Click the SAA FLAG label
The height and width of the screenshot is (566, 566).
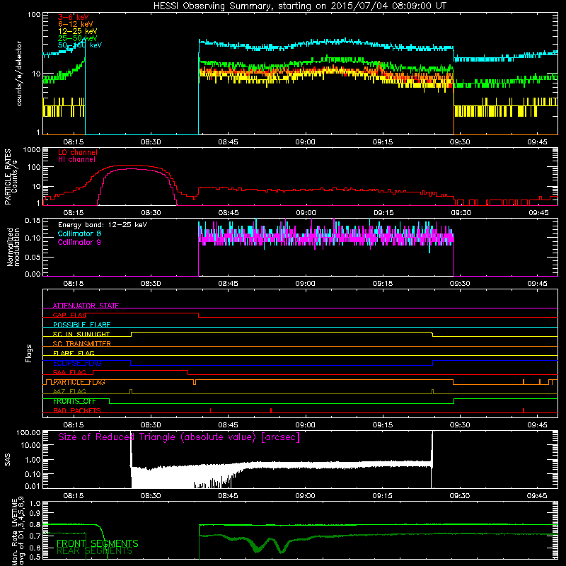[69, 372]
